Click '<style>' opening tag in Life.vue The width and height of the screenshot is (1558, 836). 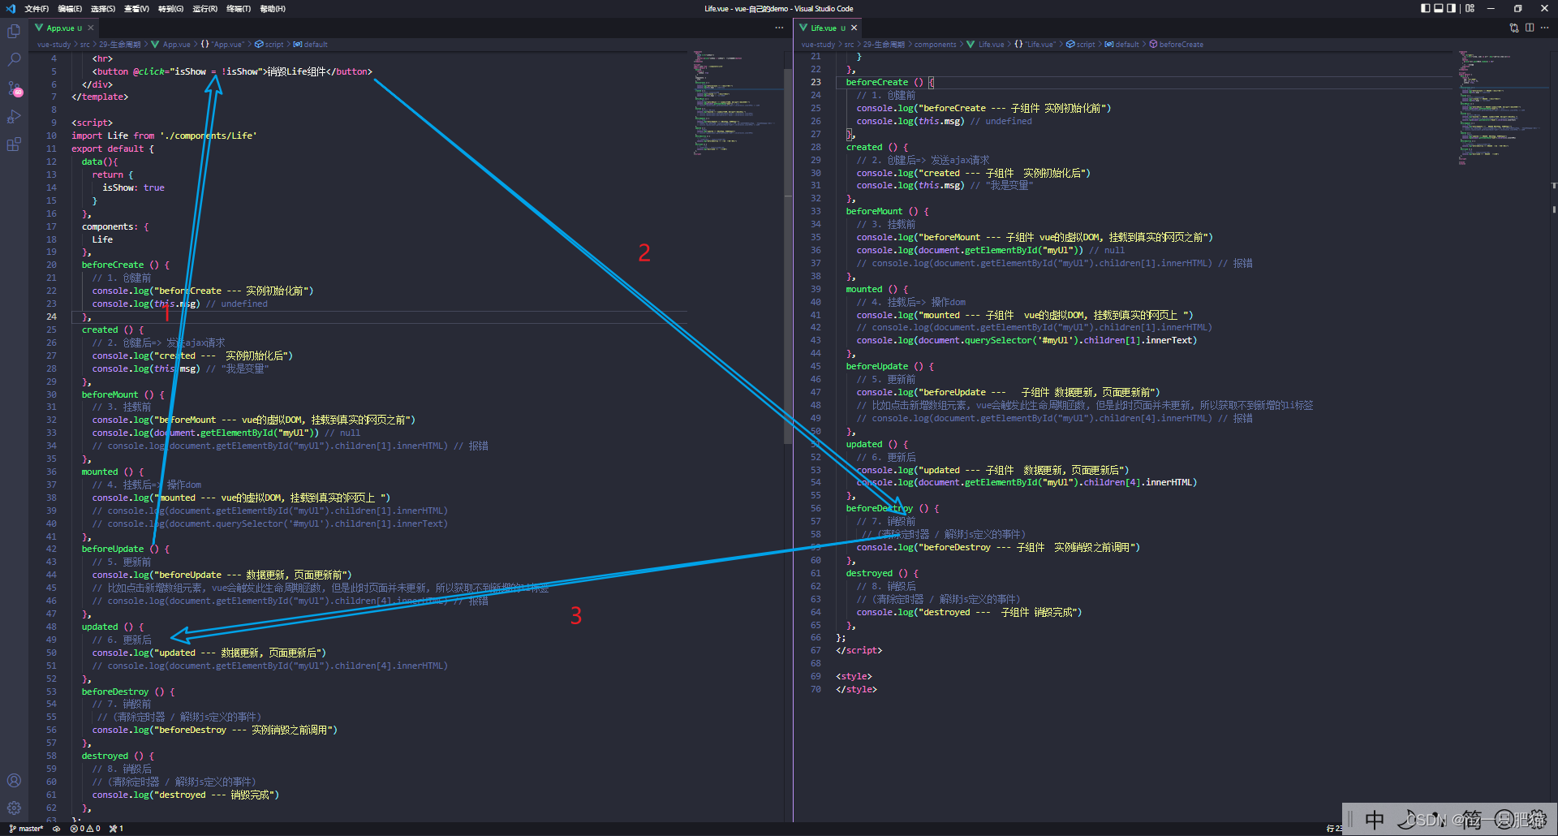[x=854, y=676]
